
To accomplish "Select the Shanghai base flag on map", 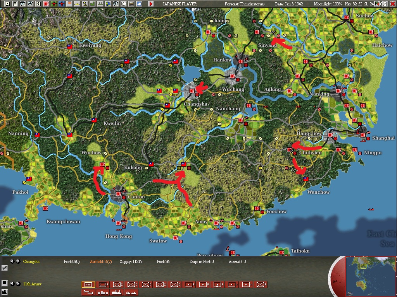I will click(x=363, y=135).
